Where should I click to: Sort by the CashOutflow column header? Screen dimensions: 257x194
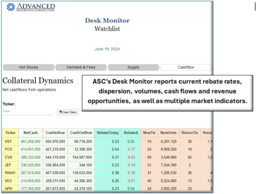click(81, 133)
